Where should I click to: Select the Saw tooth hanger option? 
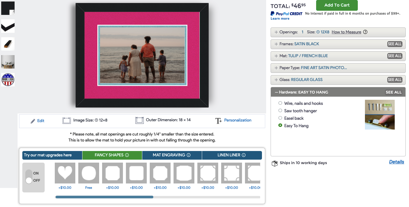pos(280,110)
